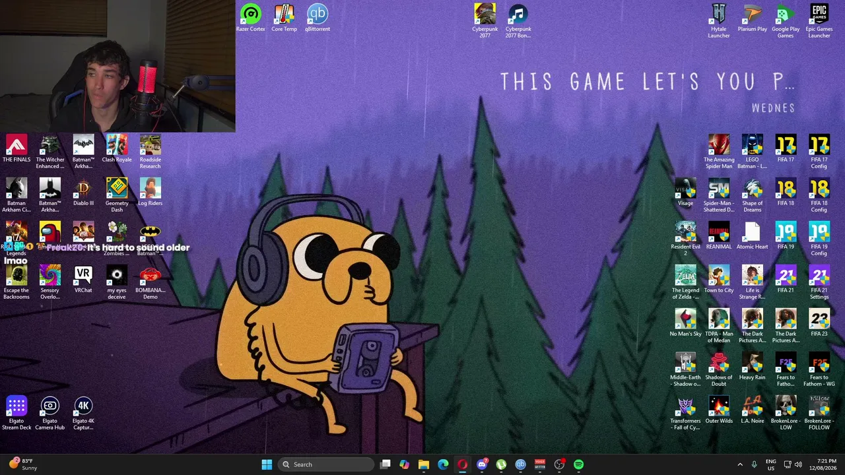845x475 pixels.
Task: Open the clock and calendar flyout
Action: [x=823, y=464]
